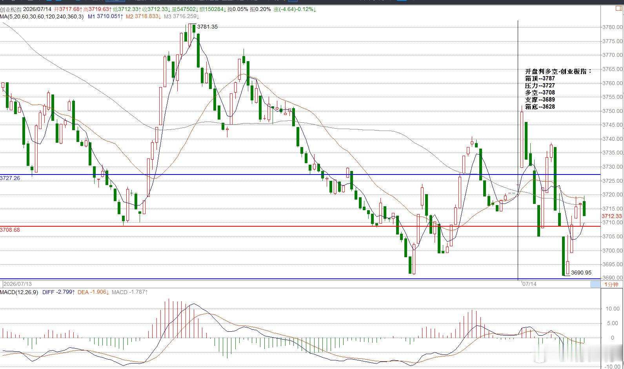The width and height of the screenshot is (624, 369).
Task: Click the MACD -1.787 readout
Action: (130, 292)
